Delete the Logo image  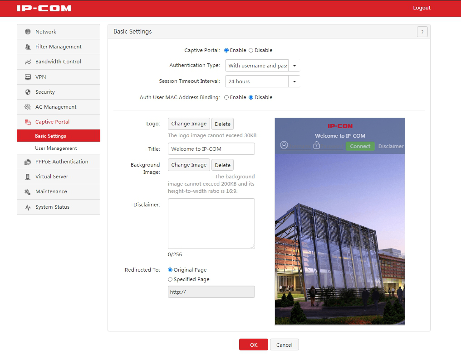pyautogui.click(x=223, y=124)
